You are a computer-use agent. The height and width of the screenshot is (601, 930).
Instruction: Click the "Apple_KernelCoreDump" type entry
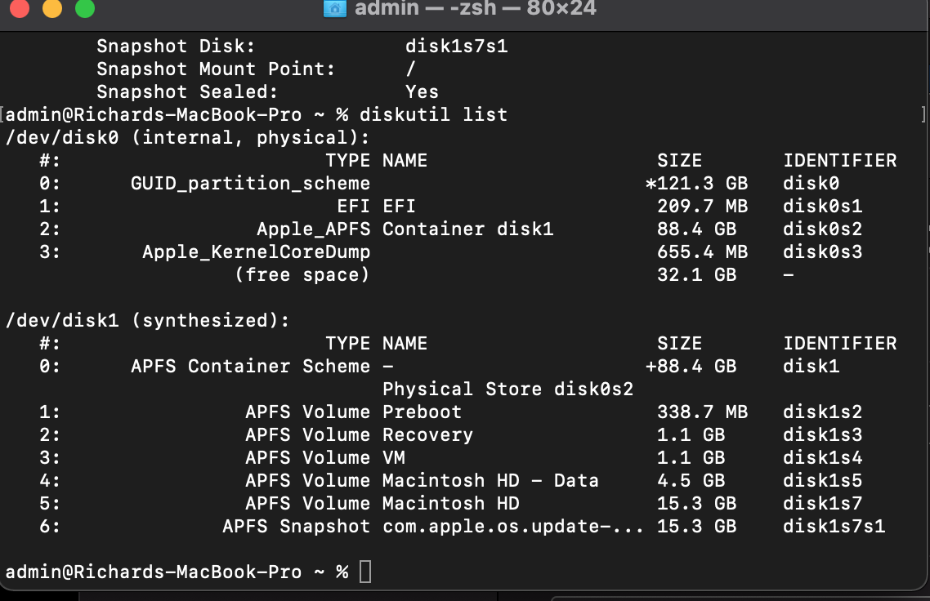256,252
